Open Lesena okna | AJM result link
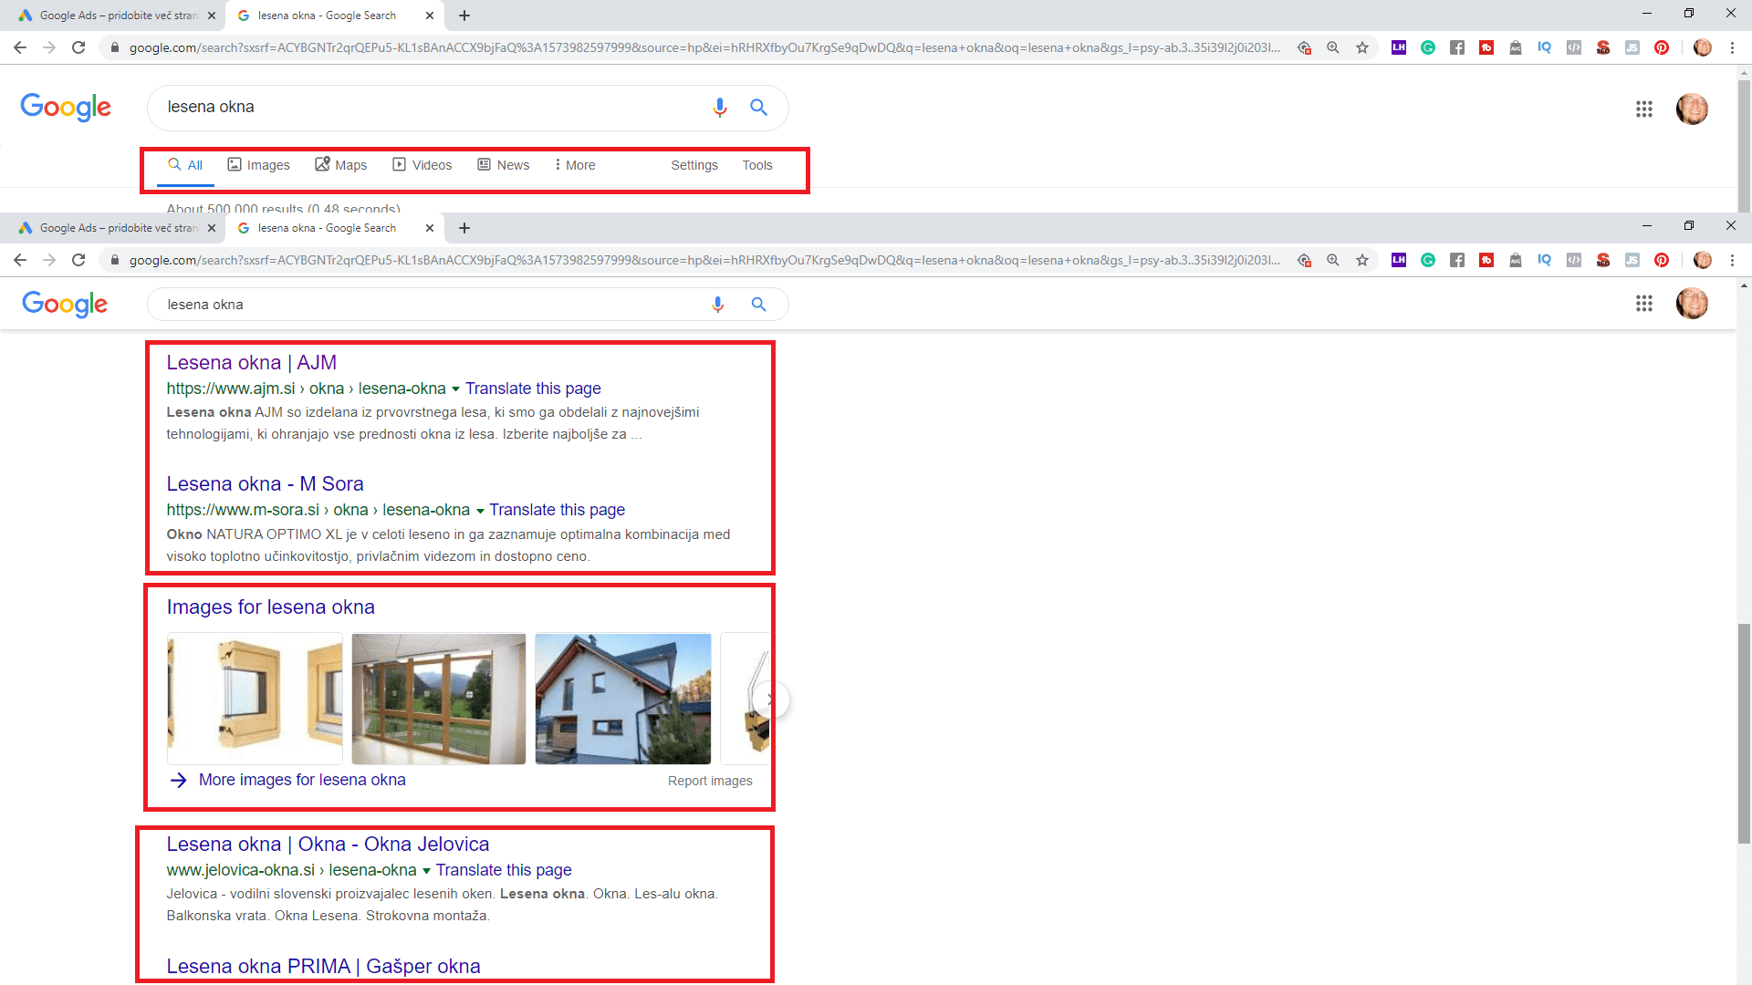This screenshot has width=1752, height=985. click(251, 363)
